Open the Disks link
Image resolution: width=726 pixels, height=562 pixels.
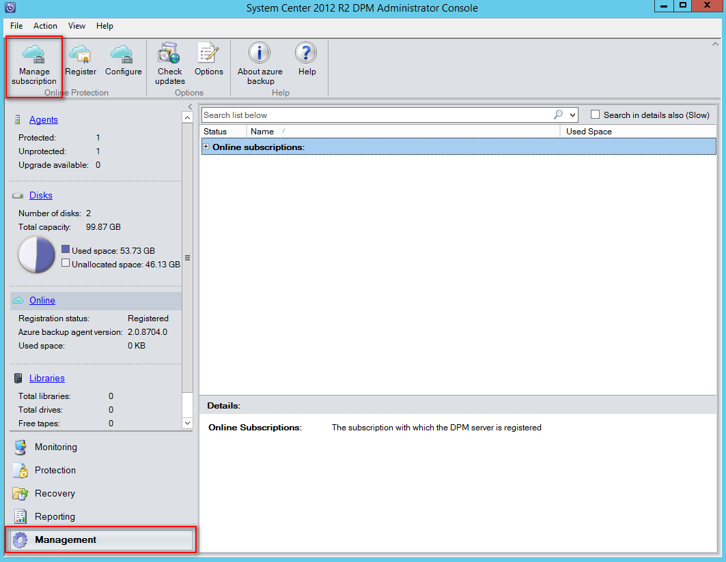click(x=41, y=196)
